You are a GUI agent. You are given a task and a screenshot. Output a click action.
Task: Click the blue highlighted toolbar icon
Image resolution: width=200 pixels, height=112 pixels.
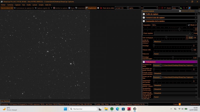189,8
